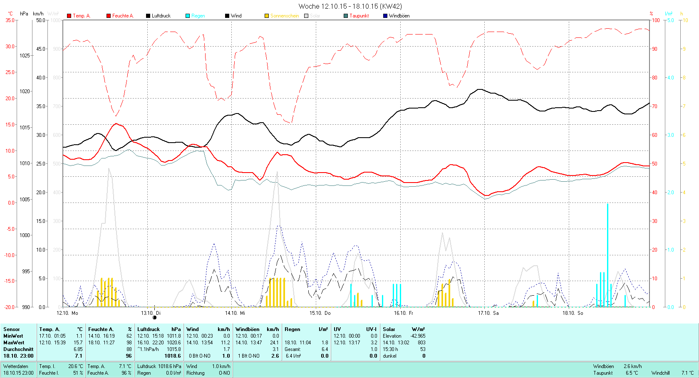Viewport: 699px width, 378px height.
Task: Click the 15.10. Do date label
Action: [x=320, y=313]
